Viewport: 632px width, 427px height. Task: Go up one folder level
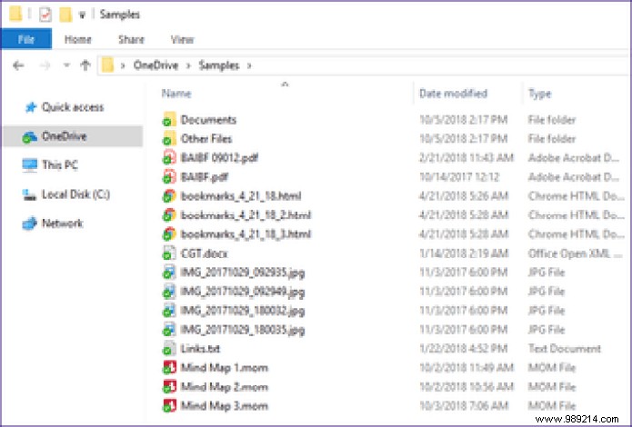coord(85,65)
